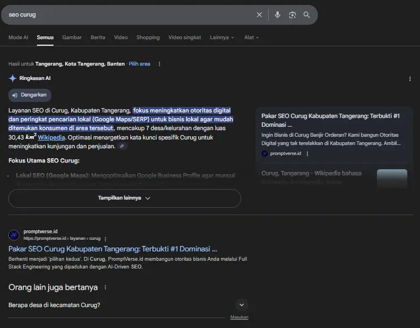Click the 'Berapa desa di kecamatan Curug?' question
Viewport: 420px width, 328px height.
[x=54, y=305]
